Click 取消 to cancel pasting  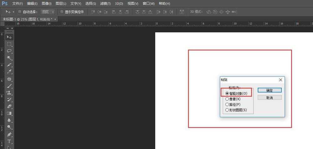pyautogui.click(x=269, y=98)
